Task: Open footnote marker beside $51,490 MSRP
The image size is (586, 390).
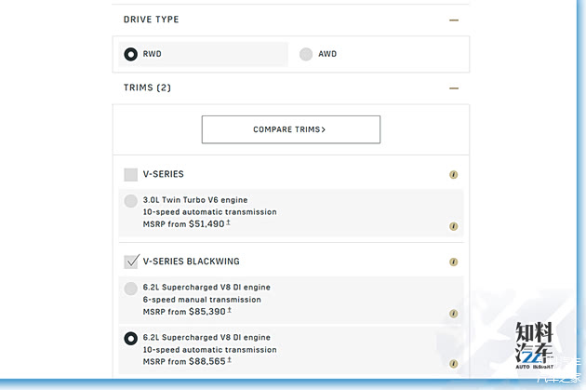Action: [x=229, y=223]
